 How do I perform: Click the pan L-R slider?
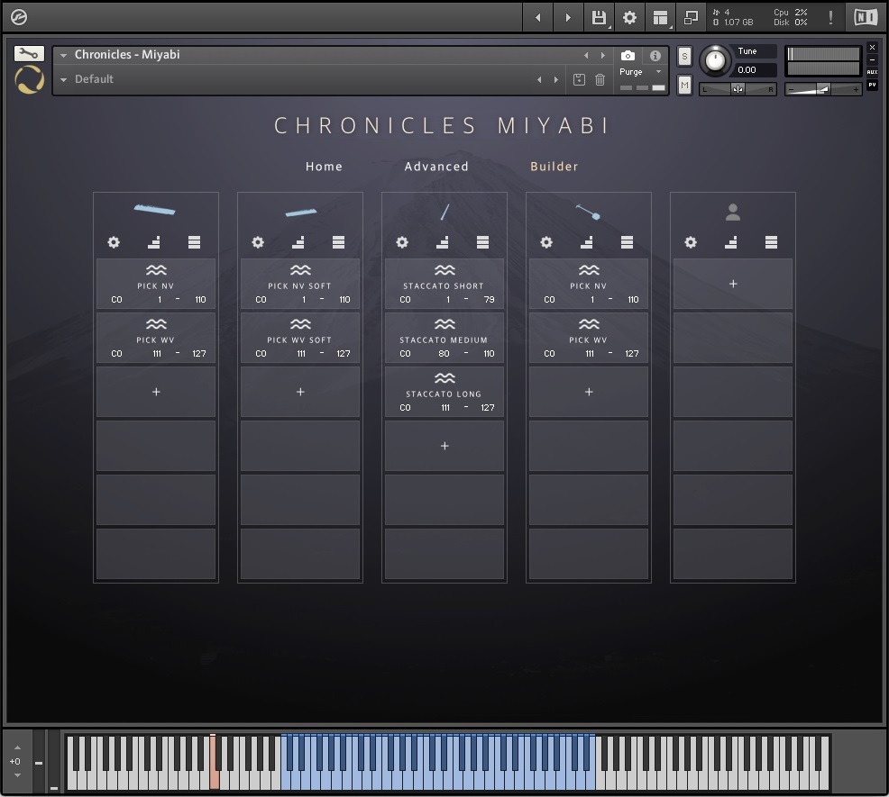[x=738, y=89]
